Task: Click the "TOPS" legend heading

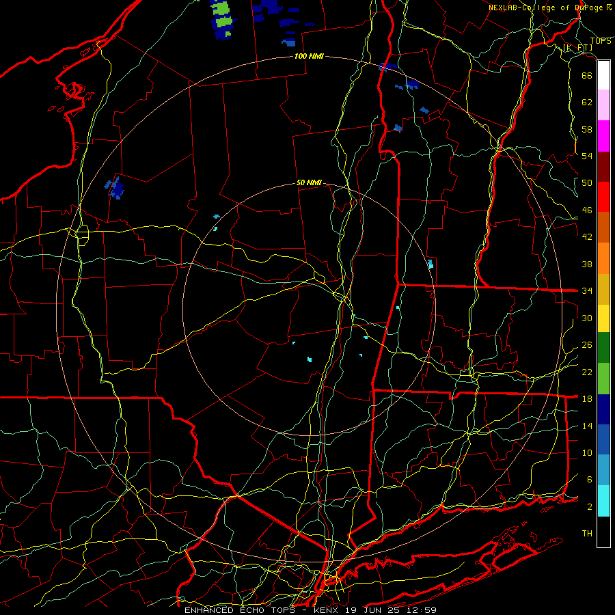Action: click(601, 40)
